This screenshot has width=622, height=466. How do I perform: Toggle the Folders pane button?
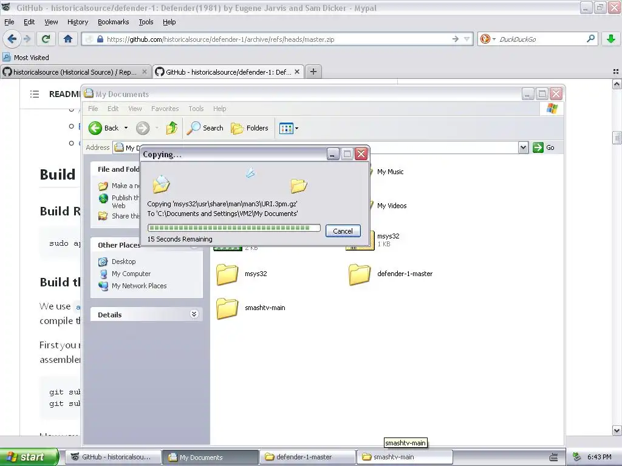pos(250,128)
